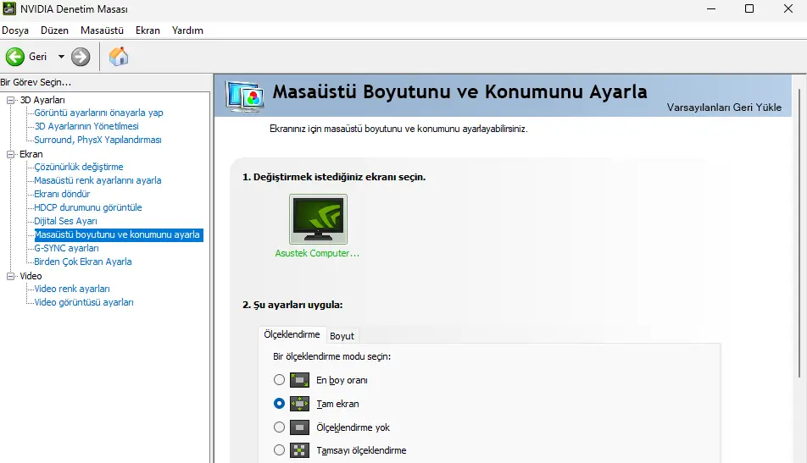Screen dimensions: 807x463
Task: Click the desktop size page header icon
Action: point(245,96)
